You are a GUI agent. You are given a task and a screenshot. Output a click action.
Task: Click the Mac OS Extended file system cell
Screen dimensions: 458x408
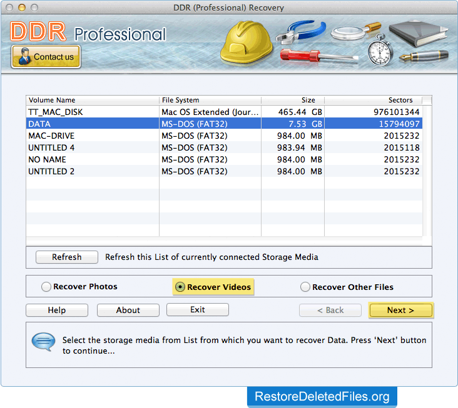tap(210, 112)
